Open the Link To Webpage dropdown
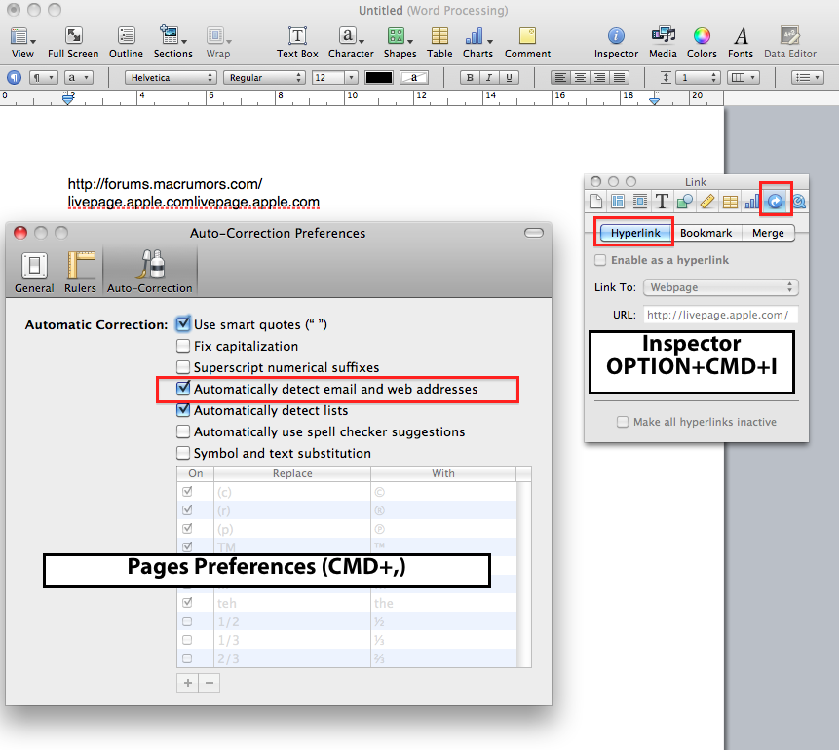839x750 pixels. 721,287
